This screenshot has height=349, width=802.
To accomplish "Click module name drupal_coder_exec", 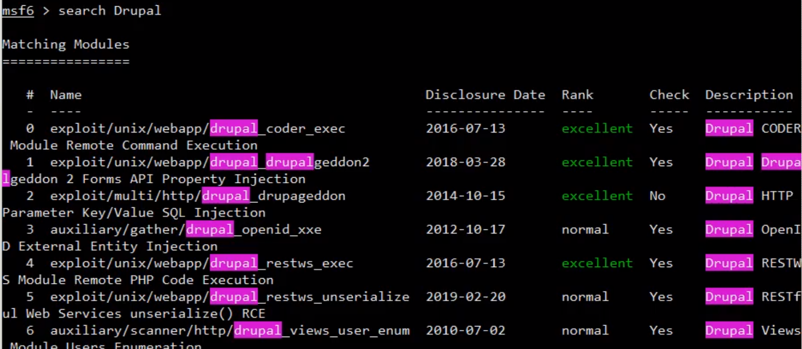I will coord(197,129).
